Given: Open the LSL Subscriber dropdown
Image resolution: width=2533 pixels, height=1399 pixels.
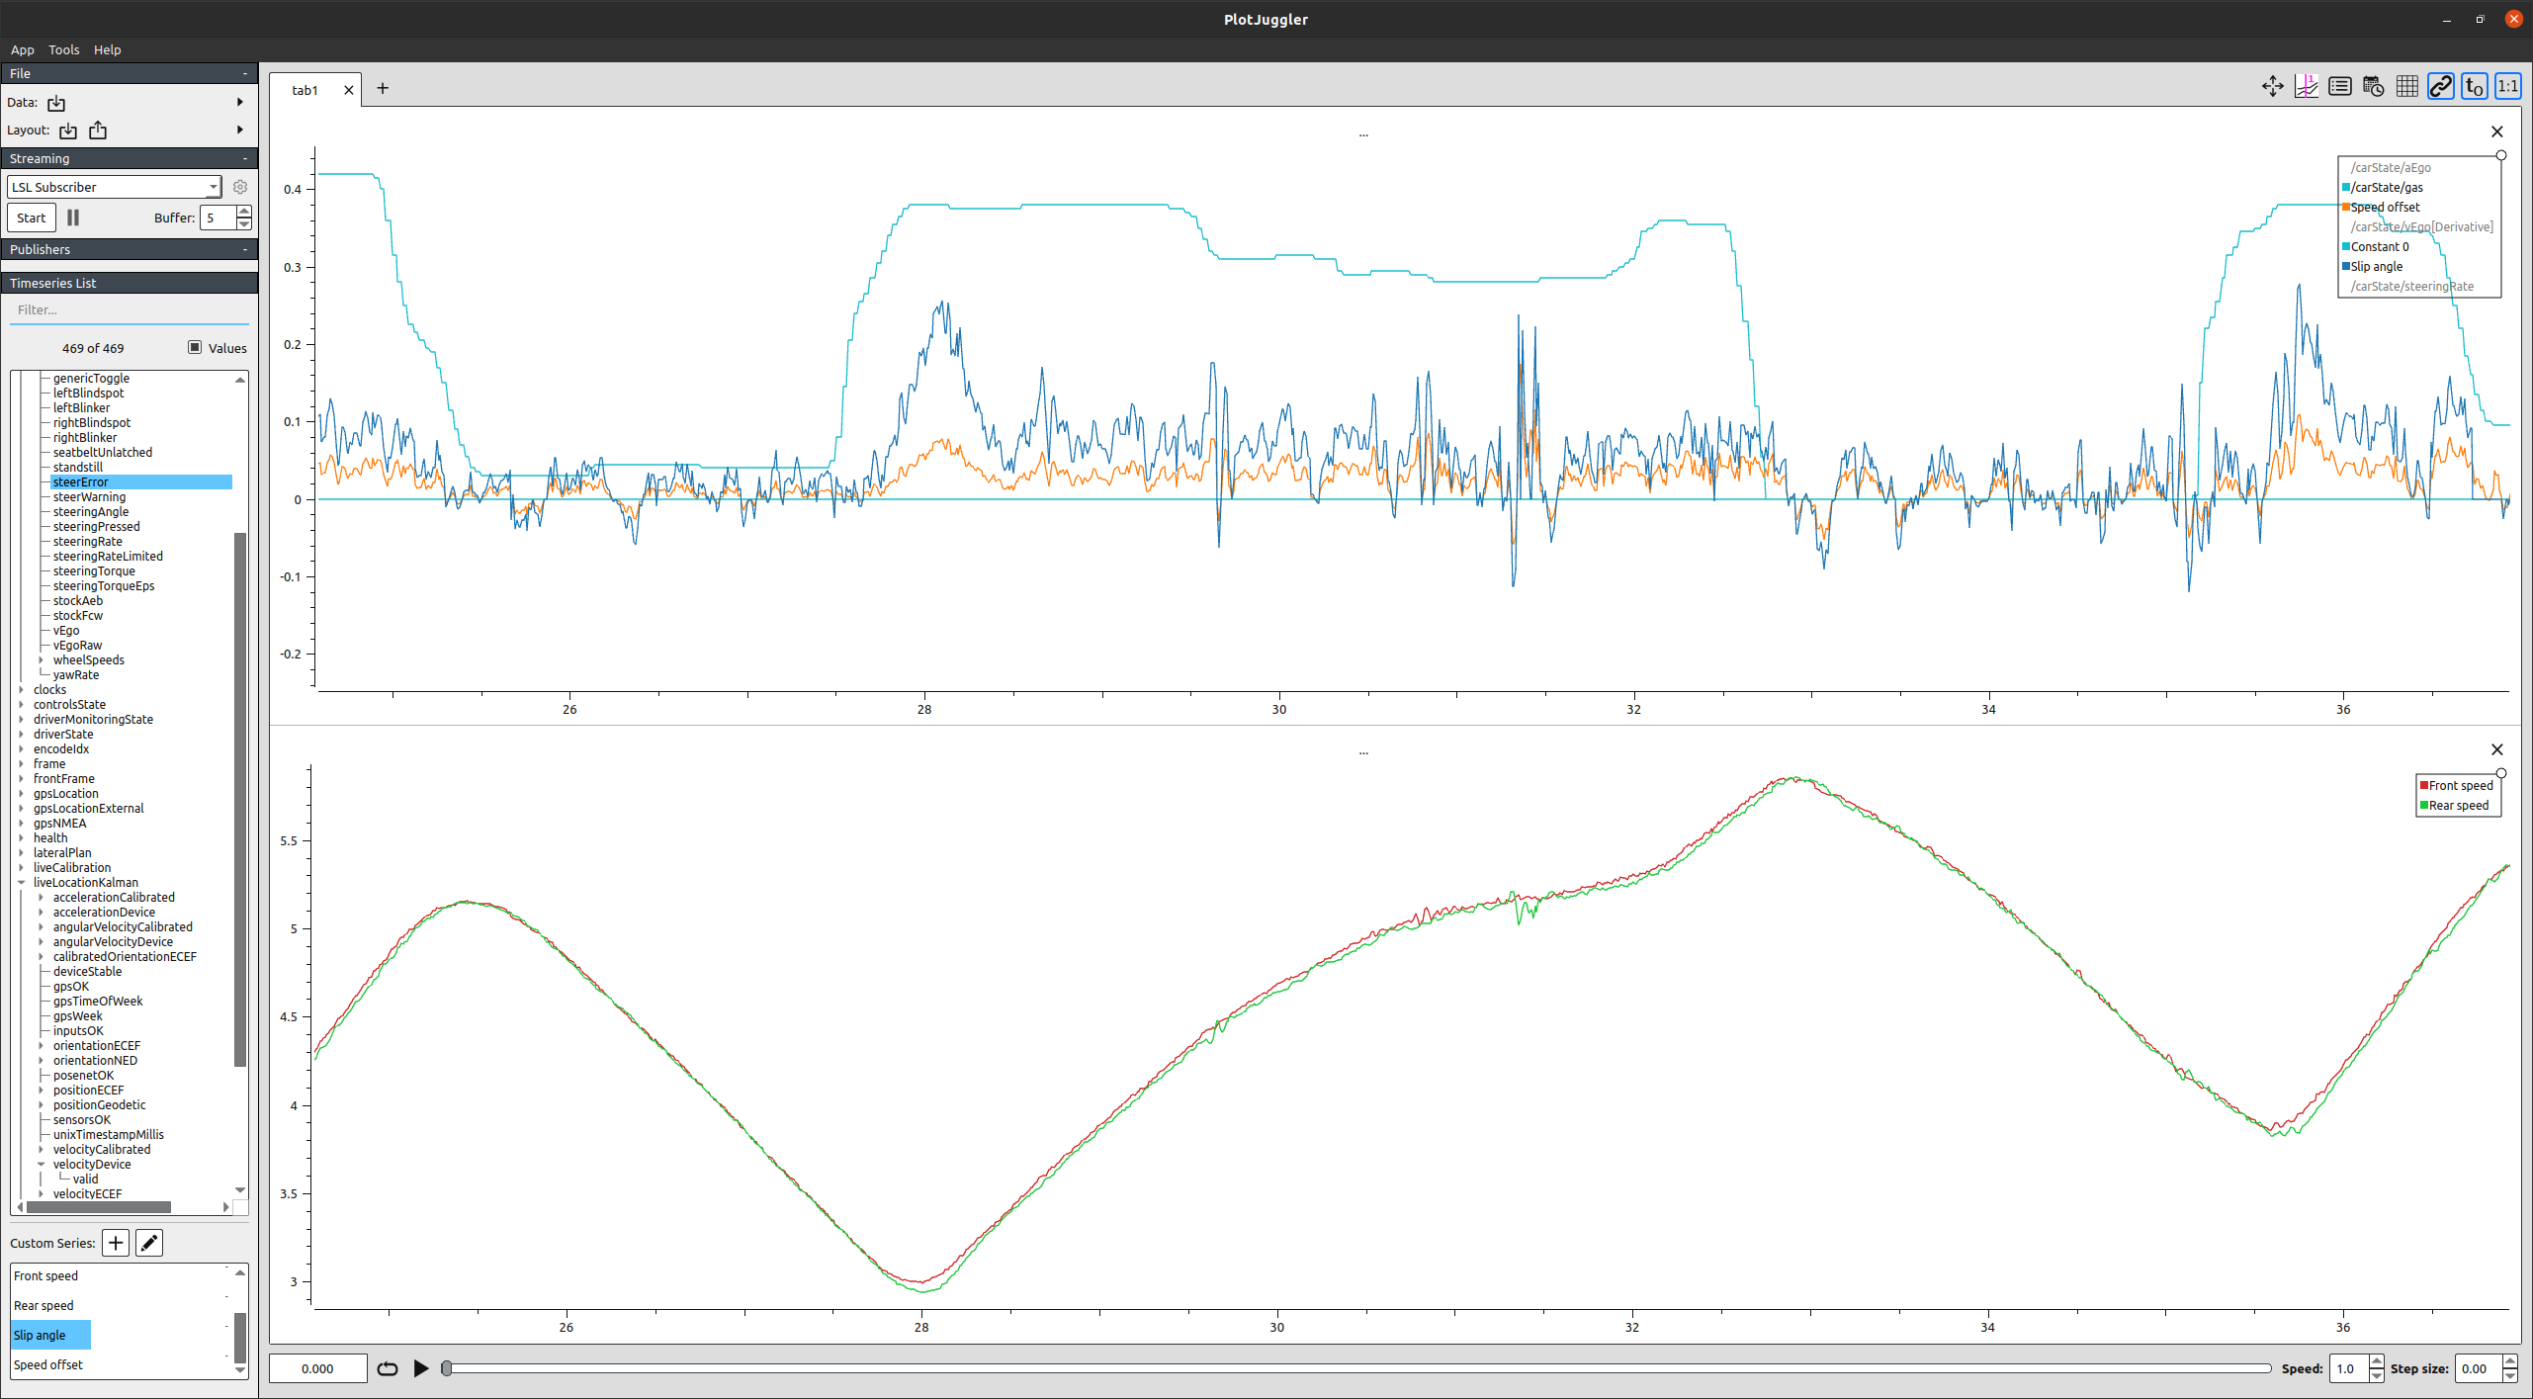Looking at the screenshot, I should (x=213, y=186).
